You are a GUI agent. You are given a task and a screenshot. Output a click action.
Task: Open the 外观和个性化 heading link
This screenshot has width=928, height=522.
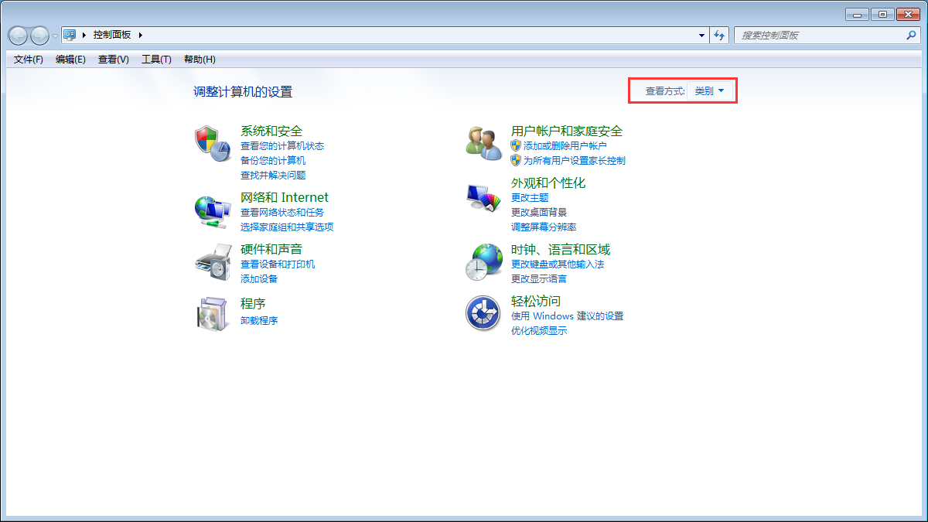coord(548,183)
